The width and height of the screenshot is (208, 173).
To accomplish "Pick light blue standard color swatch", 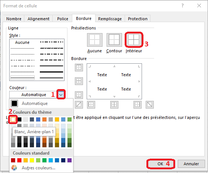I will tap(51, 160).
